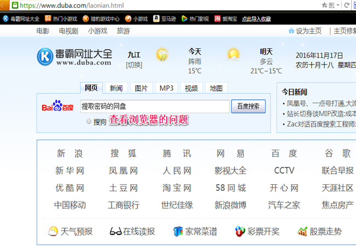
Task: Open 小游戏 bookmark in bookmarks bar
Action: pos(136,19)
